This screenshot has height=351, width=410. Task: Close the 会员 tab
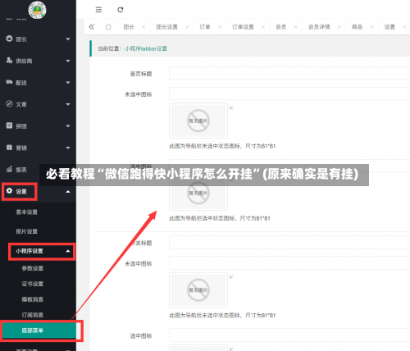296,27
